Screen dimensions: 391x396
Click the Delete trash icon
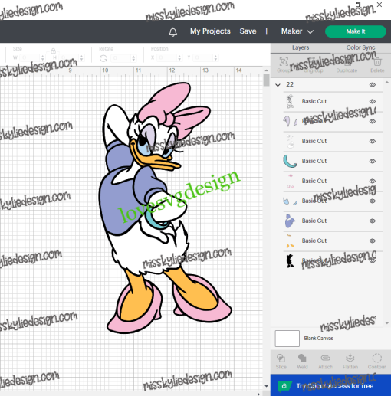[x=377, y=62]
